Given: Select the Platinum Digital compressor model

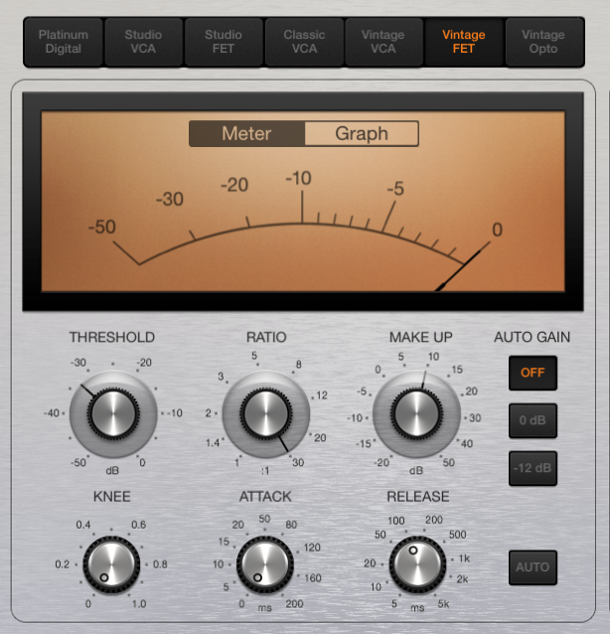Looking at the screenshot, I should (x=63, y=42).
